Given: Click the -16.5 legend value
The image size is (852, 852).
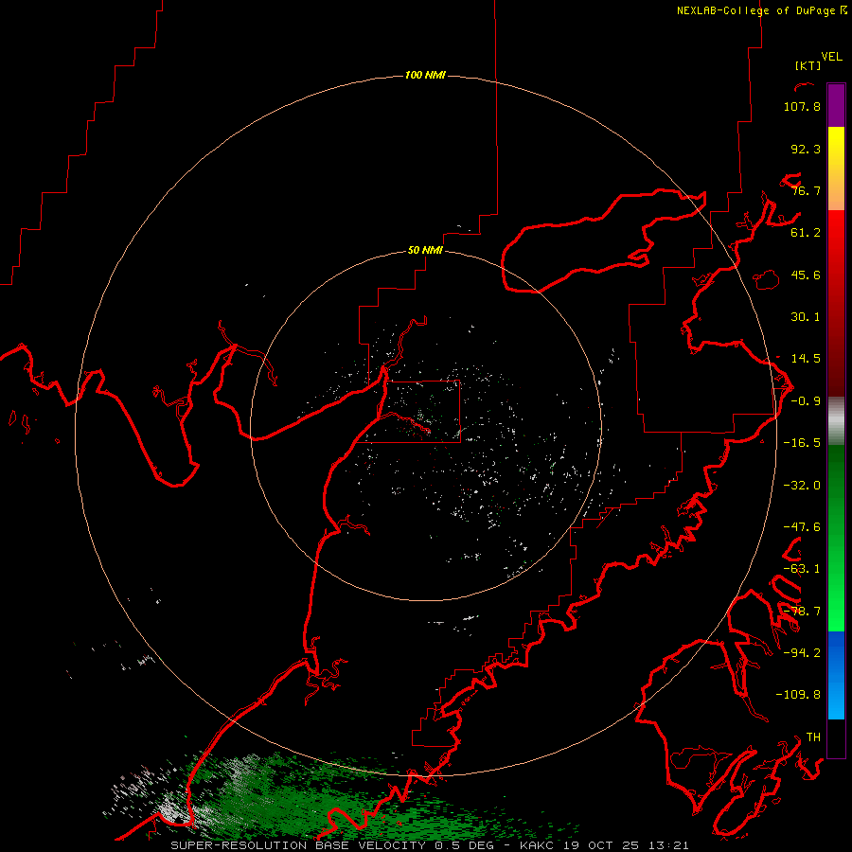Looking at the screenshot, I should [x=802, y=443].
